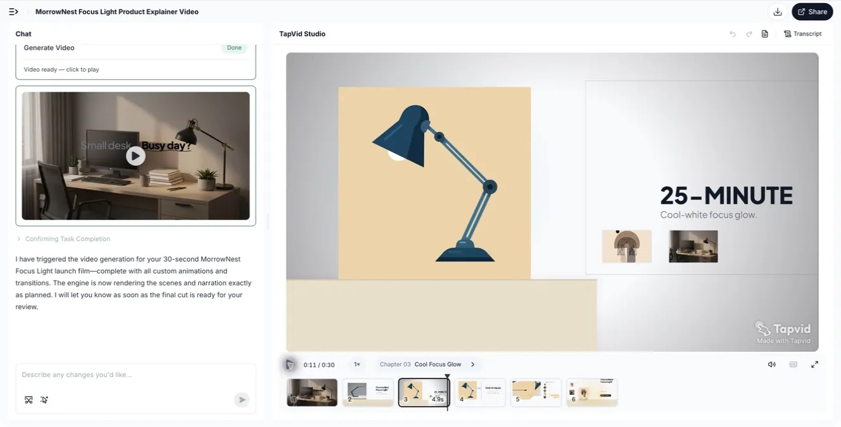Click the project title MorrowNest Focus Light
Viewport: 841px width, 427px height.
tap(117, 12)
